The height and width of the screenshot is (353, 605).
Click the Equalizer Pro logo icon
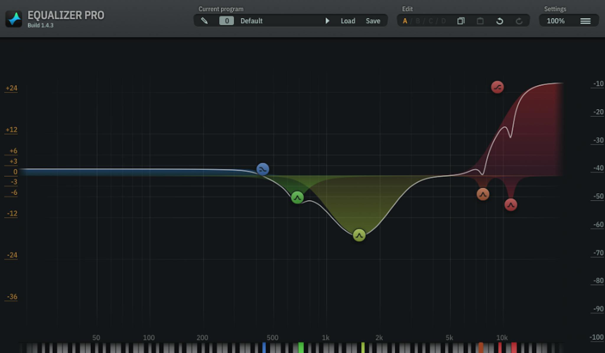14,19
